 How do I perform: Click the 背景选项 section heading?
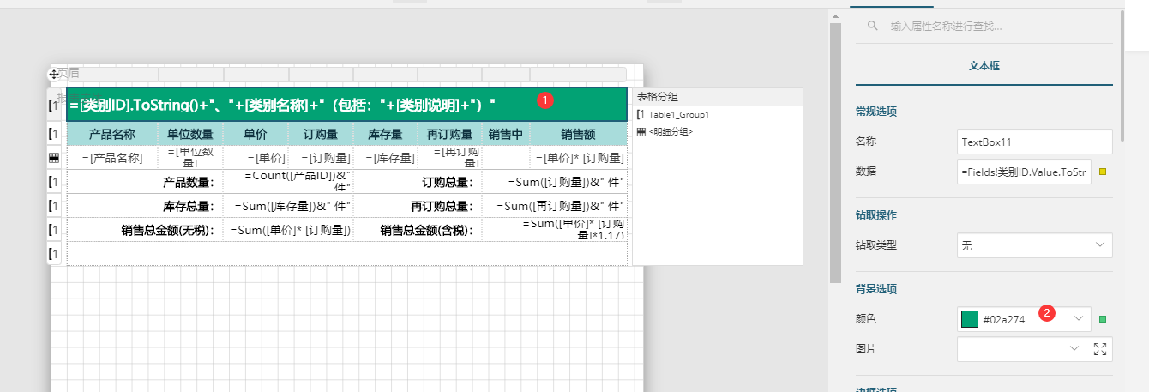coord(876,289)
